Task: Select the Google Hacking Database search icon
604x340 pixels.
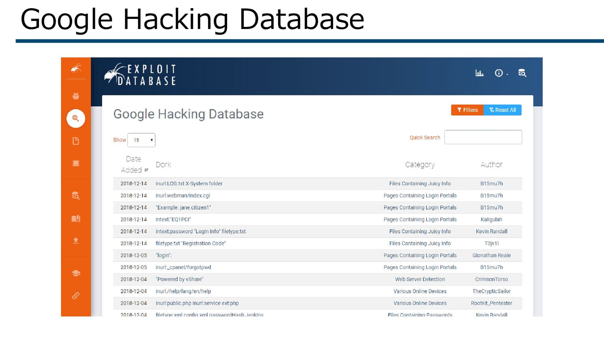Action: [x=76, y=118]
